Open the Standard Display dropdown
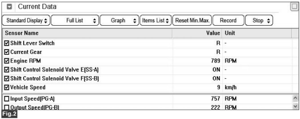The height and width of the screenshot is (119, 300). pos(26,21)
